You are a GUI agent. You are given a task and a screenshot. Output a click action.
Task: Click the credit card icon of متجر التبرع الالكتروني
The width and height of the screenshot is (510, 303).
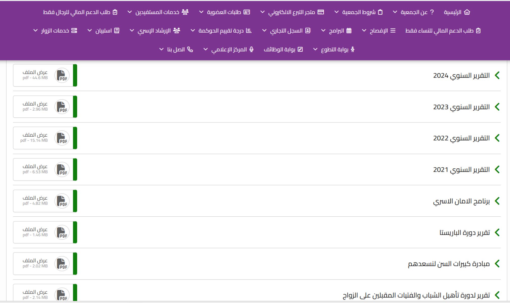(321, 12)
